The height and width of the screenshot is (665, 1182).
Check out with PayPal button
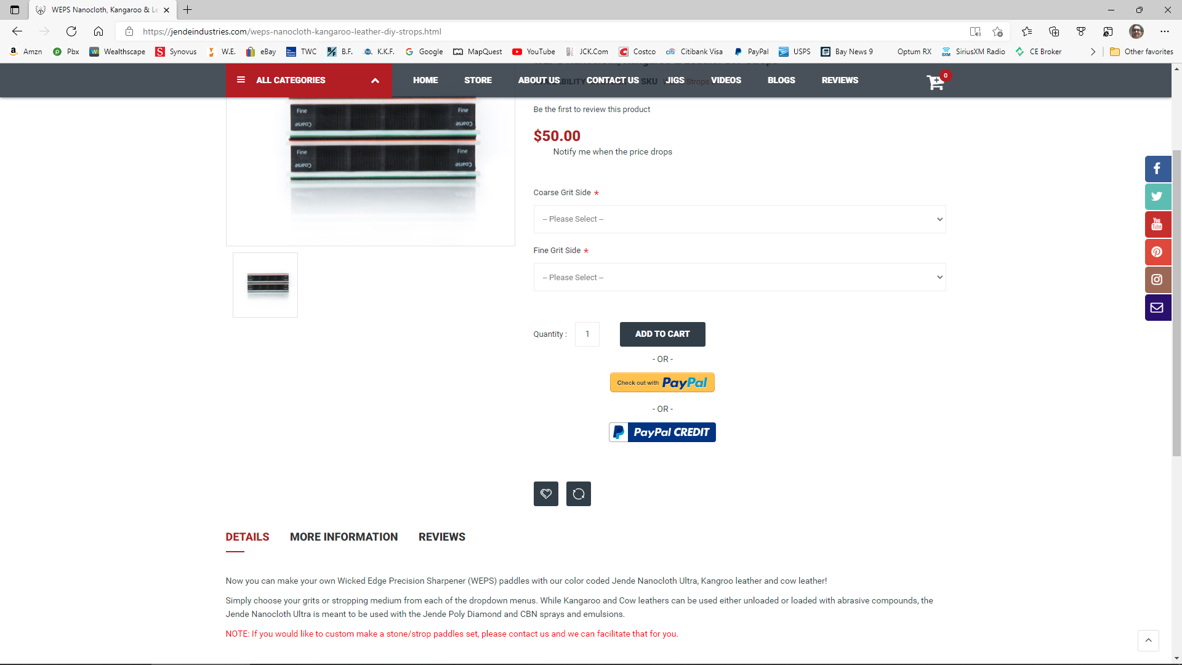(x=662, y=382)
